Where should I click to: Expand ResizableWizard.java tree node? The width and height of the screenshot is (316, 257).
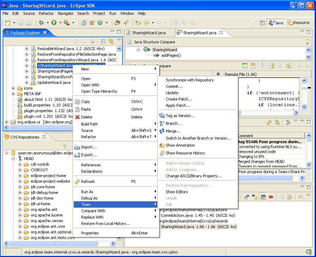pos(26,49)
